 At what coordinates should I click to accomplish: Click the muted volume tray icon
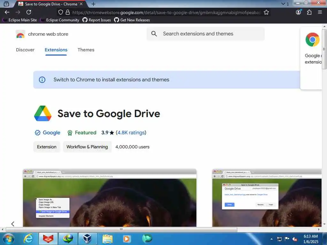(x=295, y=239)
